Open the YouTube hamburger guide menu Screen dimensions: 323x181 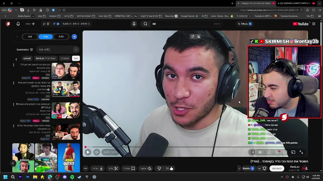(x=314, y=24)
